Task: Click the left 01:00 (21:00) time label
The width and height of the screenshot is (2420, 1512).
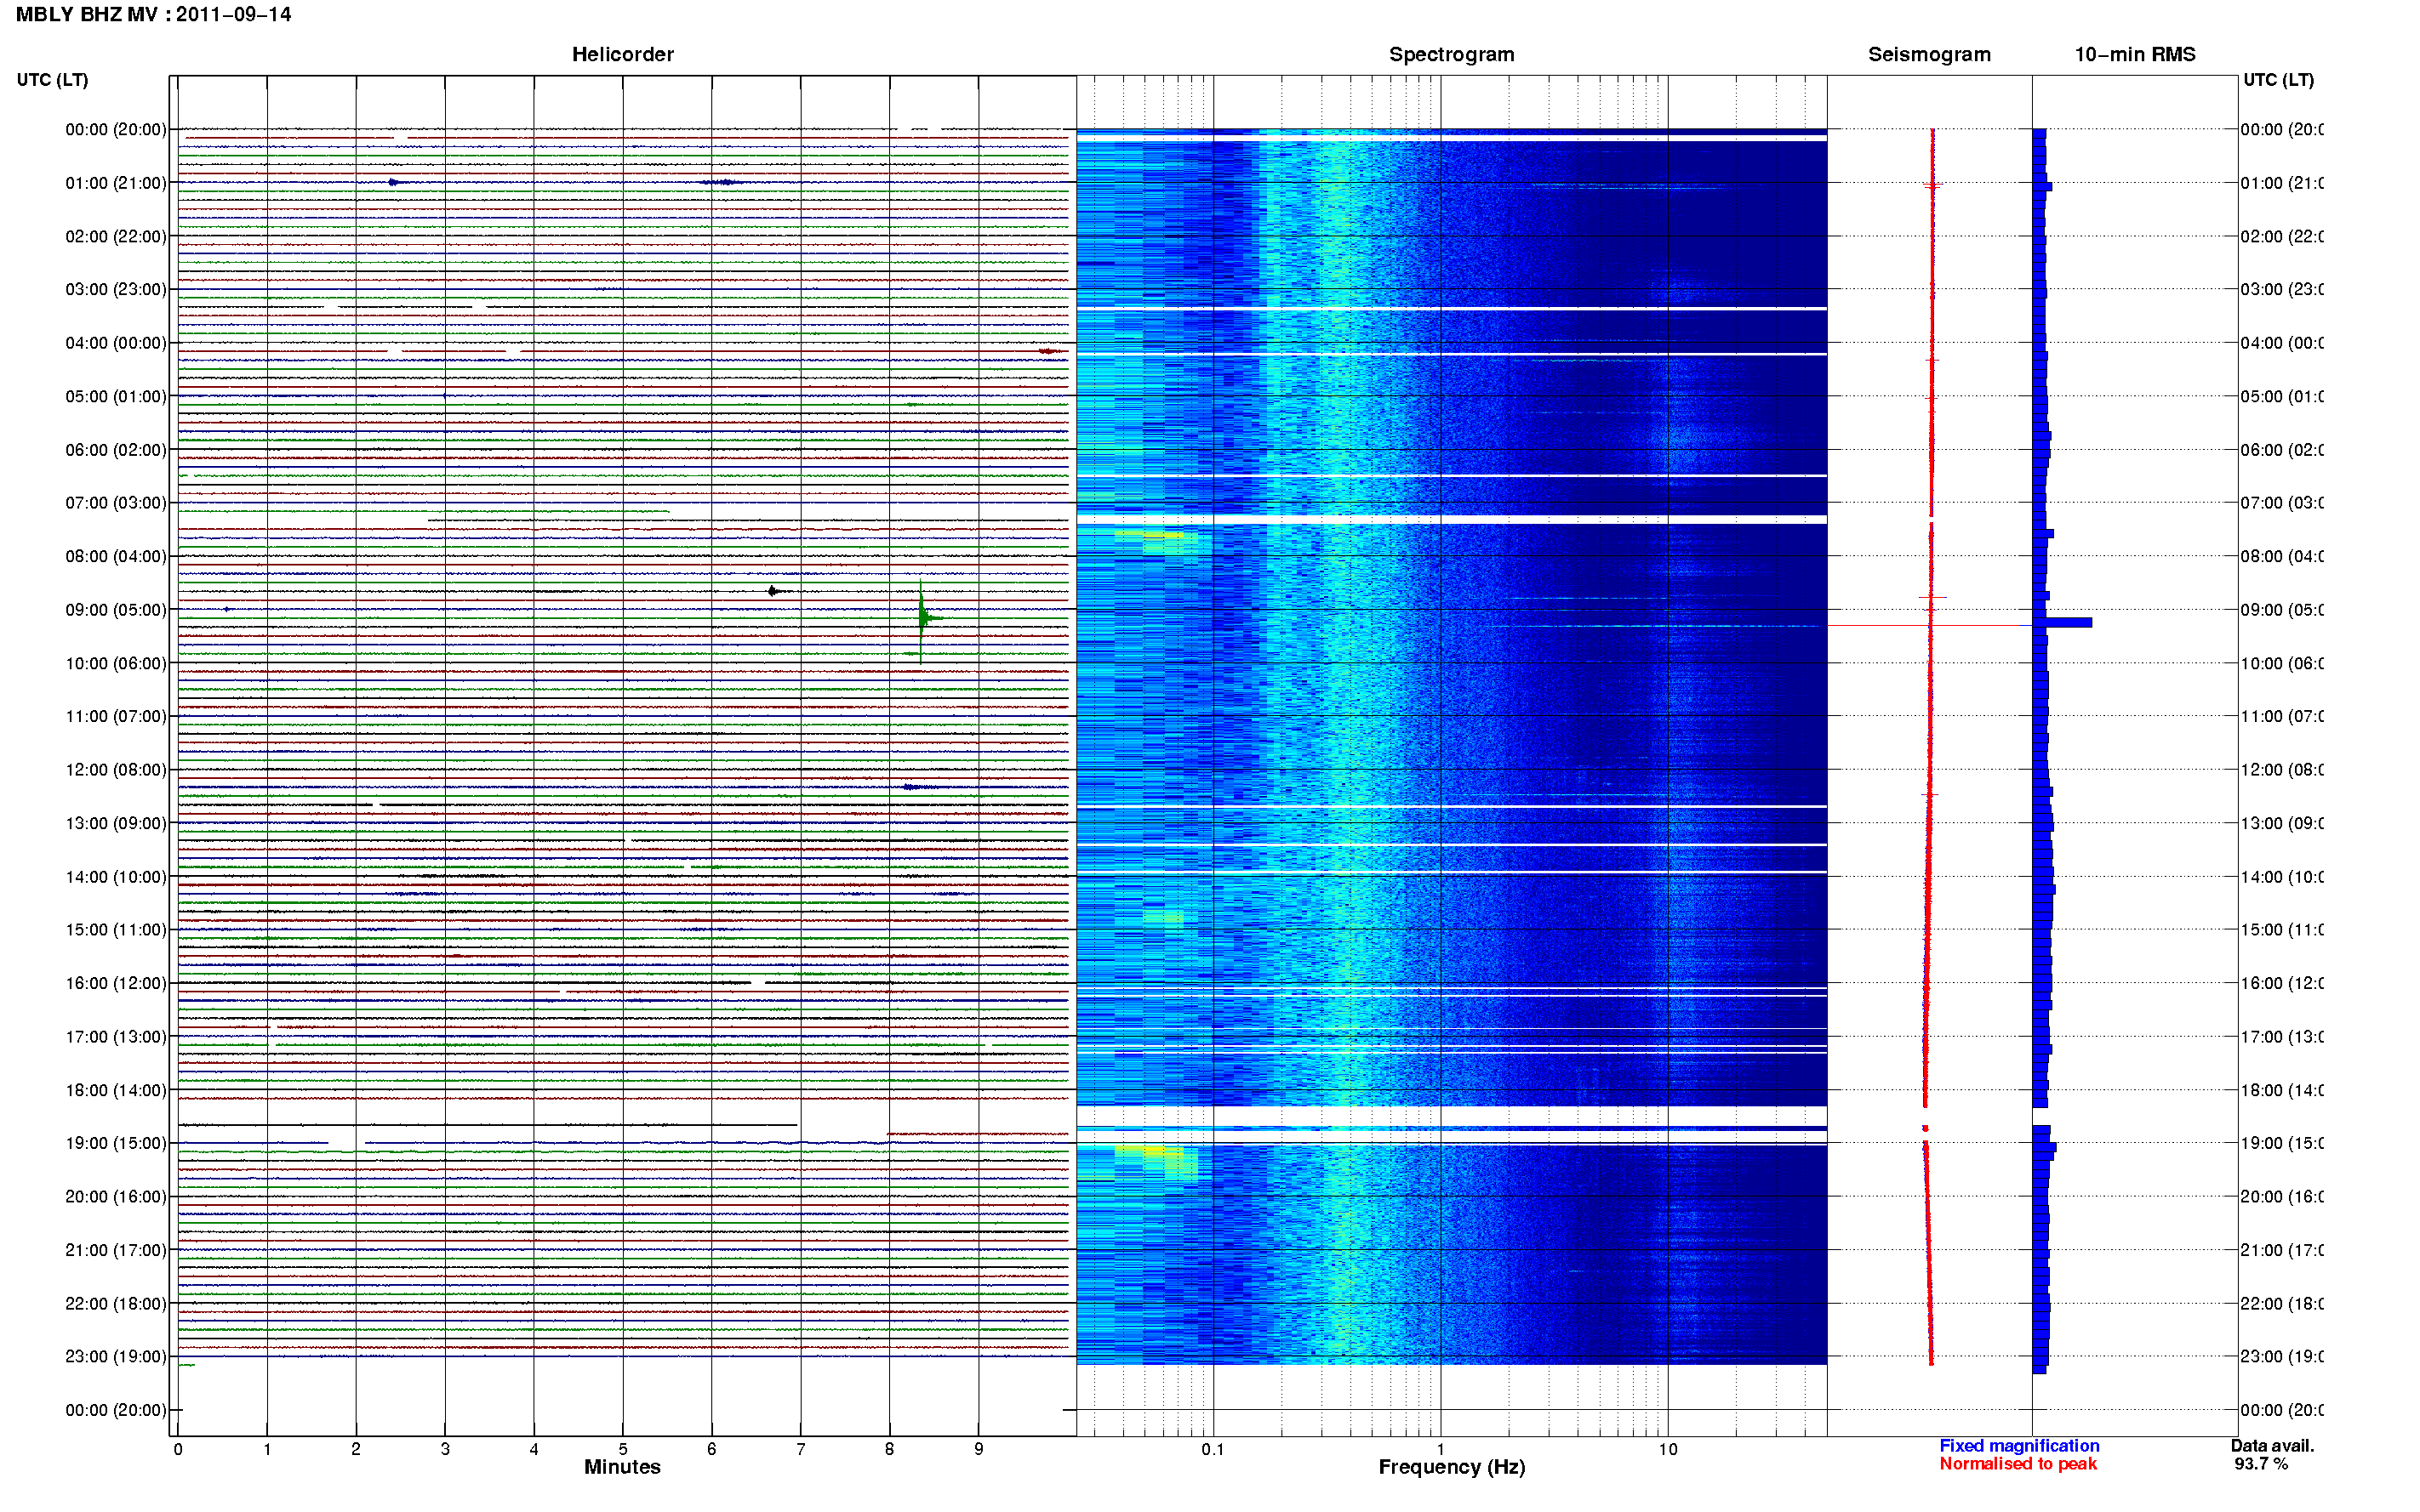Action: pos(116,183)
